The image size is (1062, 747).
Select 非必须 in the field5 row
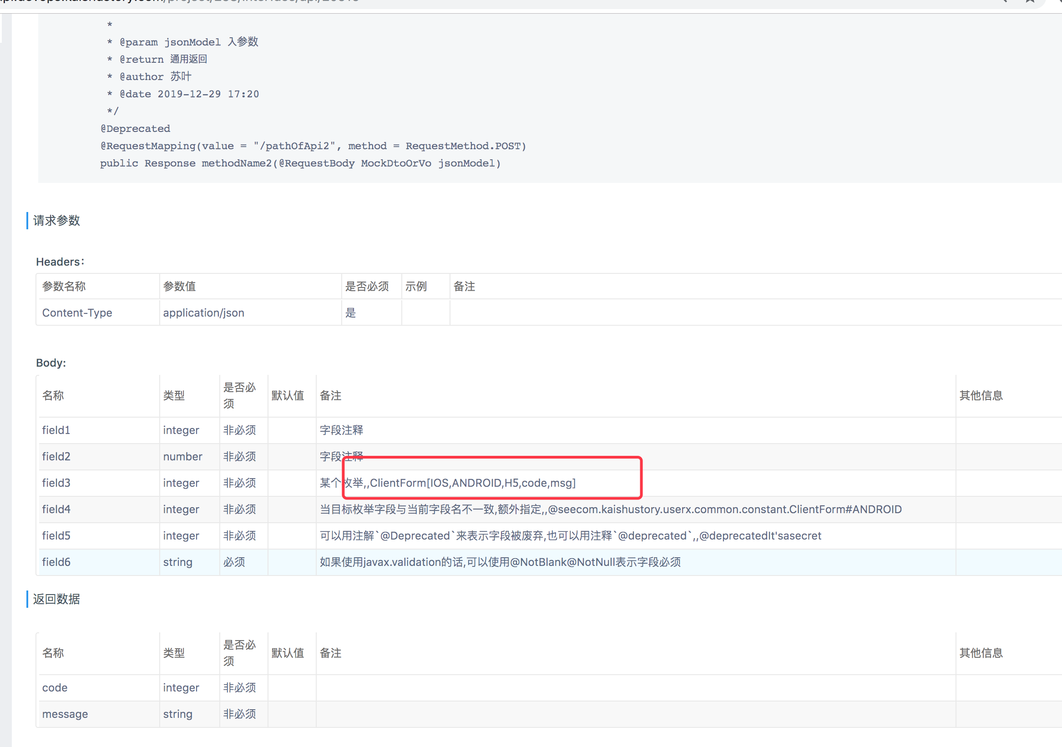[x=240, y=535]
